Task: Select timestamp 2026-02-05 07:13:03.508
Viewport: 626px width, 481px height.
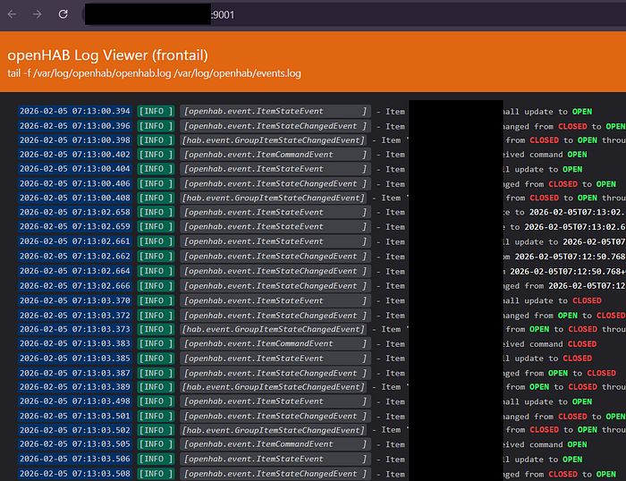Action: (x=75, y=474)
